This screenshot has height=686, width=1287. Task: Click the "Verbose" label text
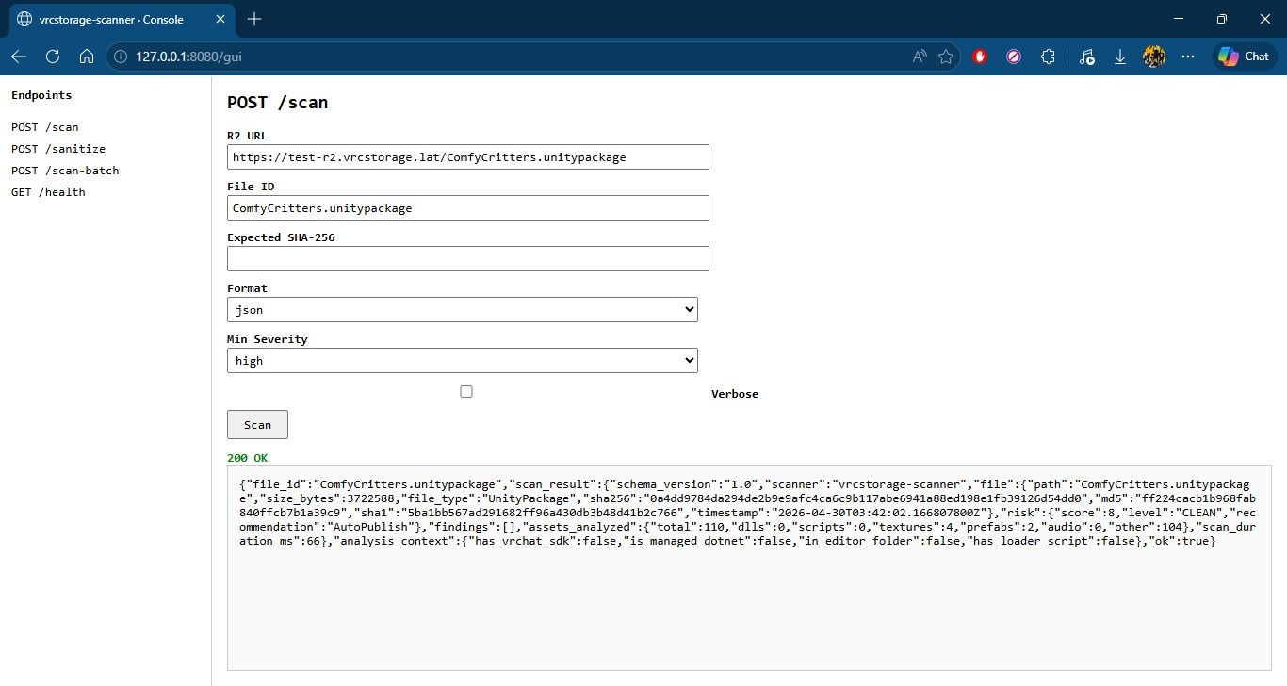(x=735, y=394)
